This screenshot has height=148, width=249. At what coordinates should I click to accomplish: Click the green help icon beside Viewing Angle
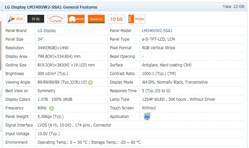(90, 83)
